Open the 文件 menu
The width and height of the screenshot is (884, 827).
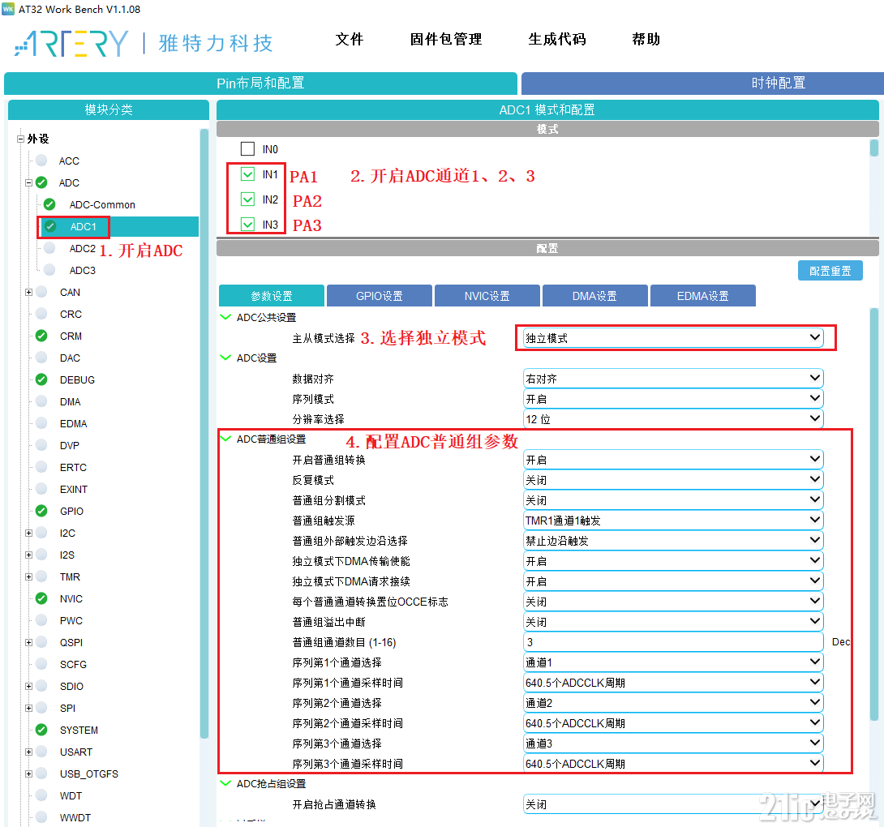pyautogui.click(x=350, y=40)
